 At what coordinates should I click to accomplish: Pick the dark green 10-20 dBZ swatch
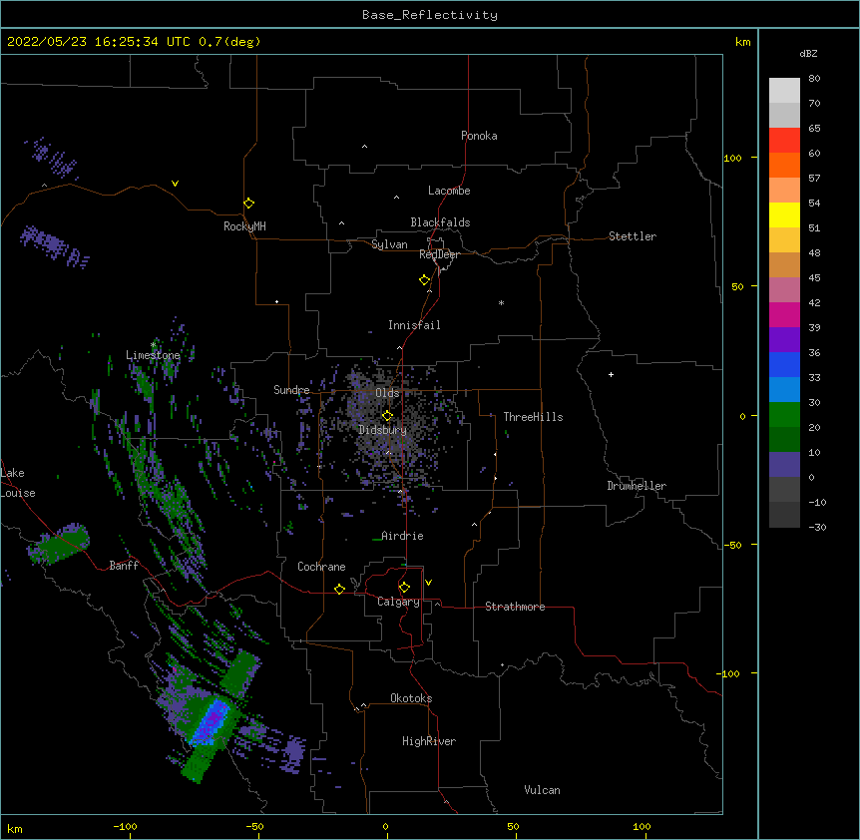coord(784,440)
